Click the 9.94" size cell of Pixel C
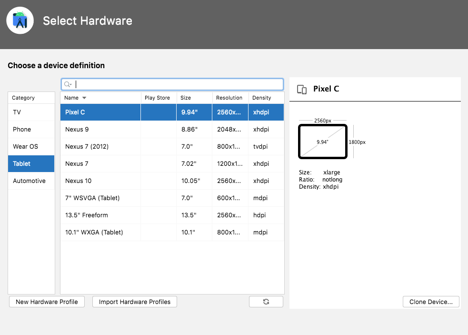 click(x=194, y=112)
